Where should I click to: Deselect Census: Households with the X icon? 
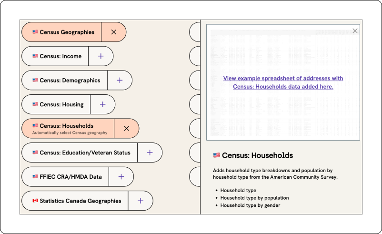pos(126,129)
